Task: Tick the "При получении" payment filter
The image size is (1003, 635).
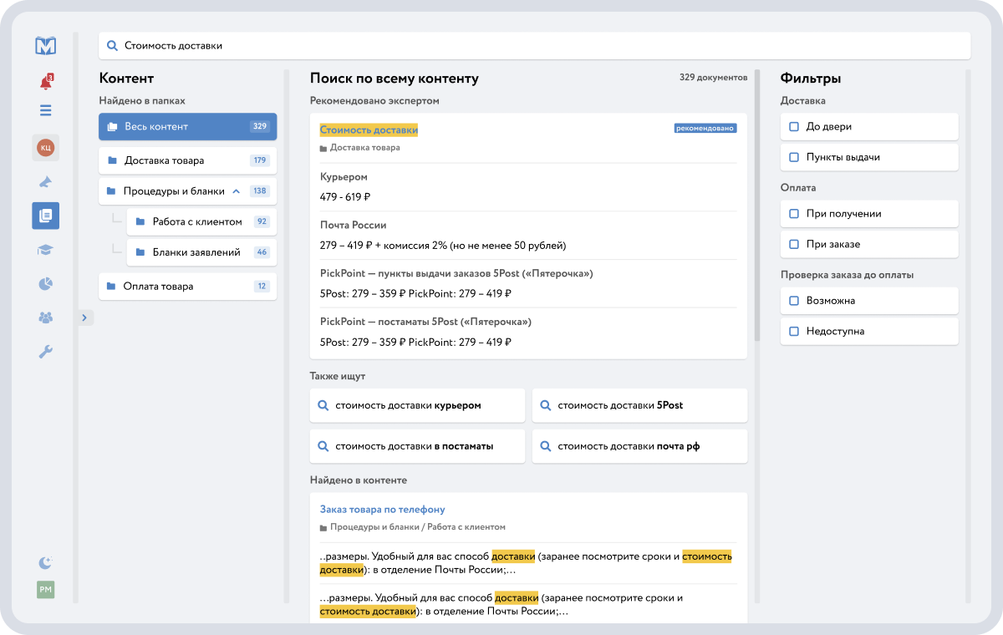Action: tap(794, 214)
